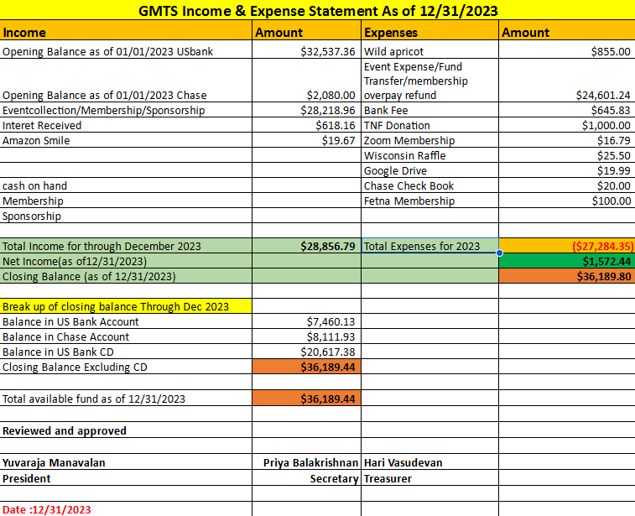The height and width of the screenshot is (516, 635).
Task: Select 'Balance in US Bank Account' cell
Action: pyautogui.click(x=126, y=321)
